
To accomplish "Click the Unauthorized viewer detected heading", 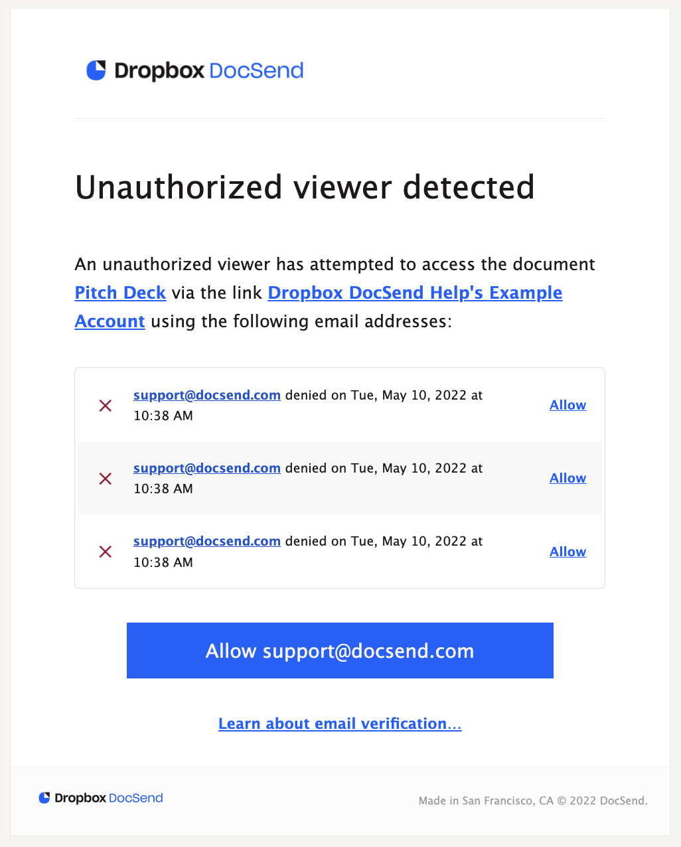I will coord(305,187).
